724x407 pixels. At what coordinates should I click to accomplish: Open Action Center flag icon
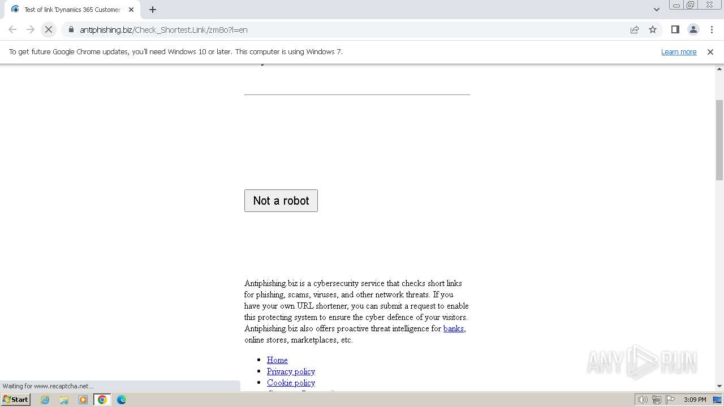tap(670, 400)
